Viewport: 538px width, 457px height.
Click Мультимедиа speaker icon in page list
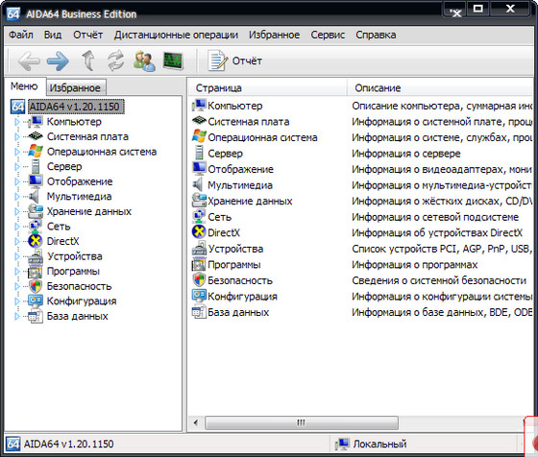click(x=198, y=184)
